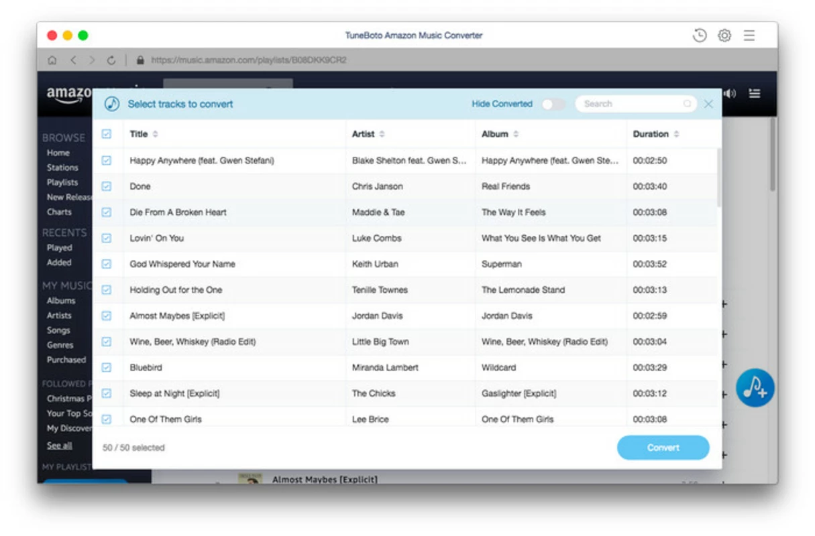Open Playlists in Amazon sidebar
Screen dimensions: 815x536
(x=62, y=182)
